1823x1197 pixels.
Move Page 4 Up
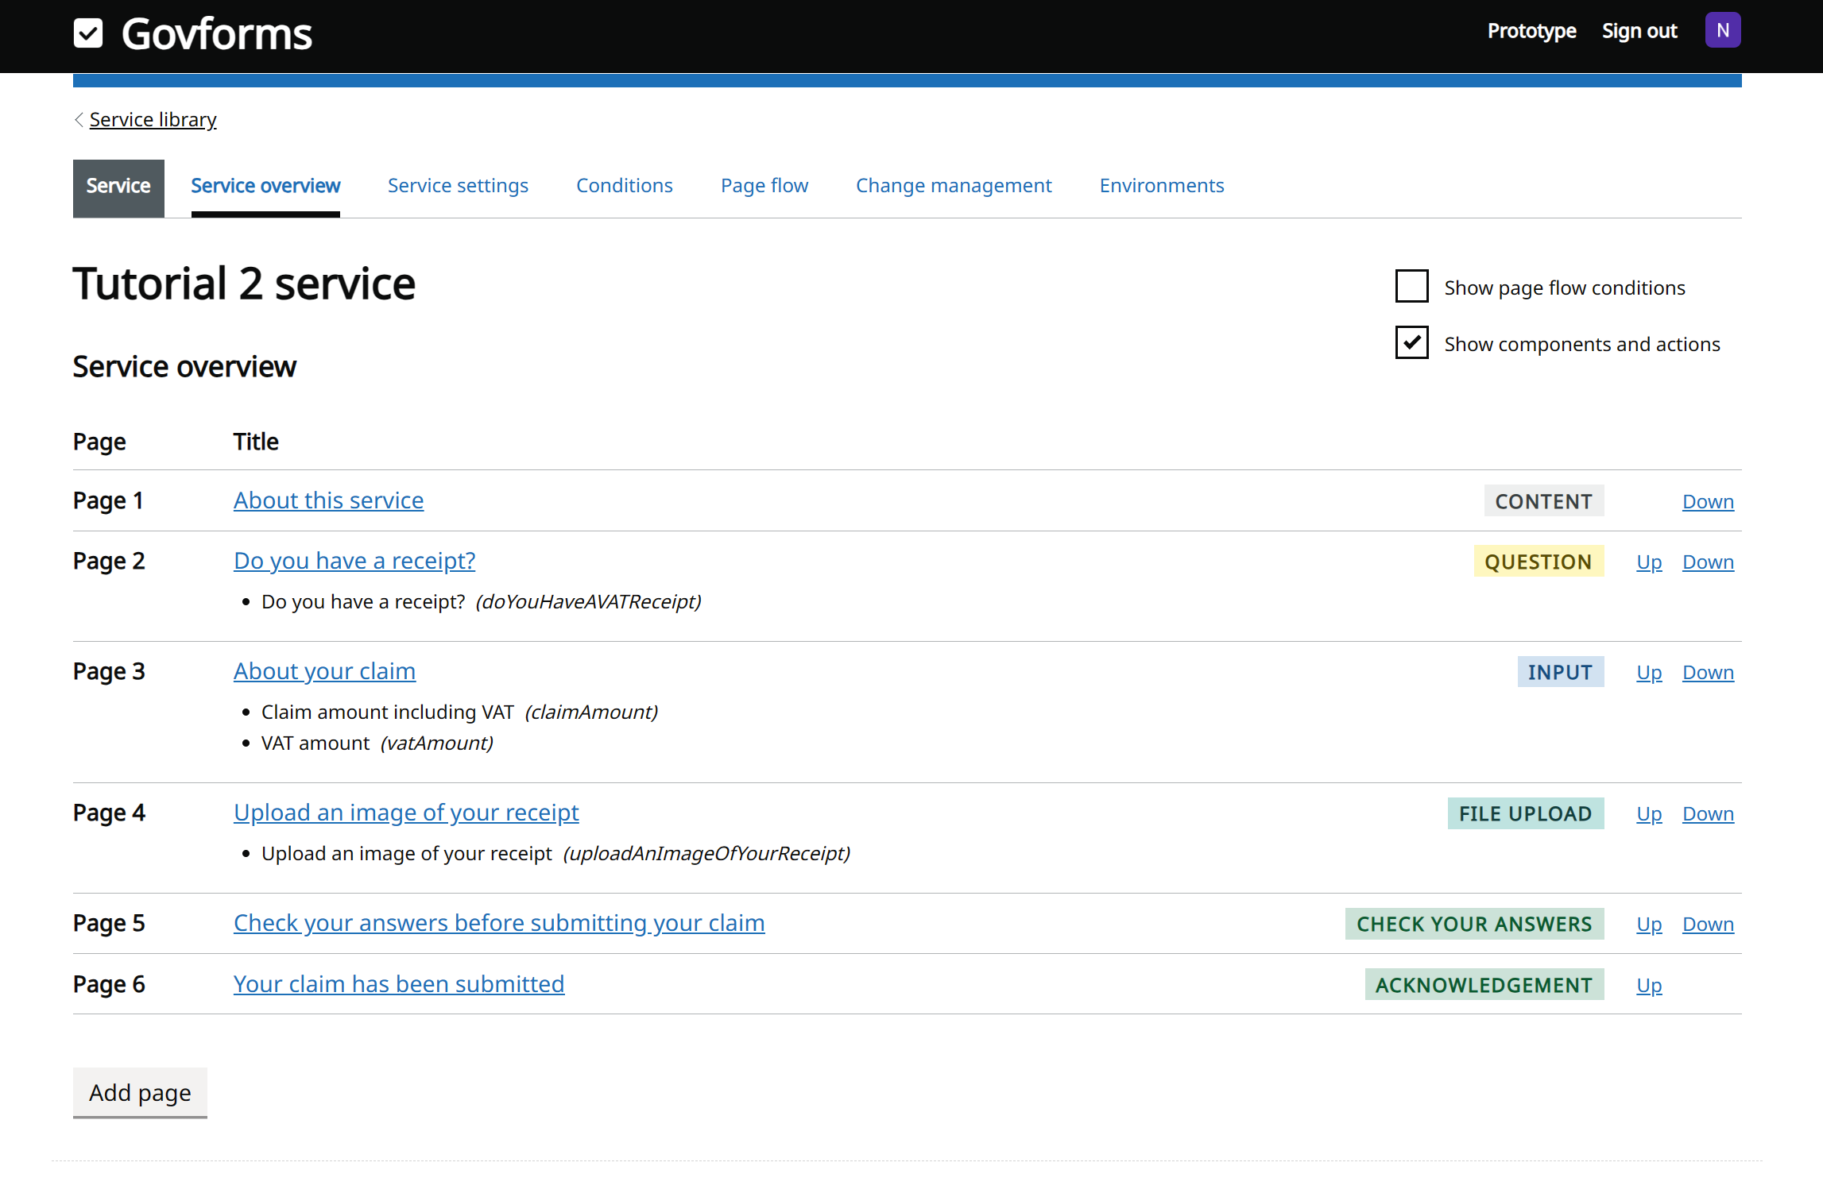(x=1649, y=814)
